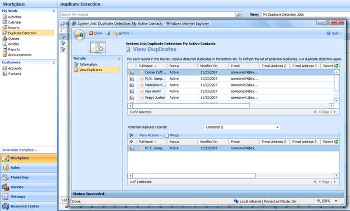The height and width of the screenshot is (211, 350).
Task: Click bottom list horizontal scroll right arrow
Action: coord(337,176)
